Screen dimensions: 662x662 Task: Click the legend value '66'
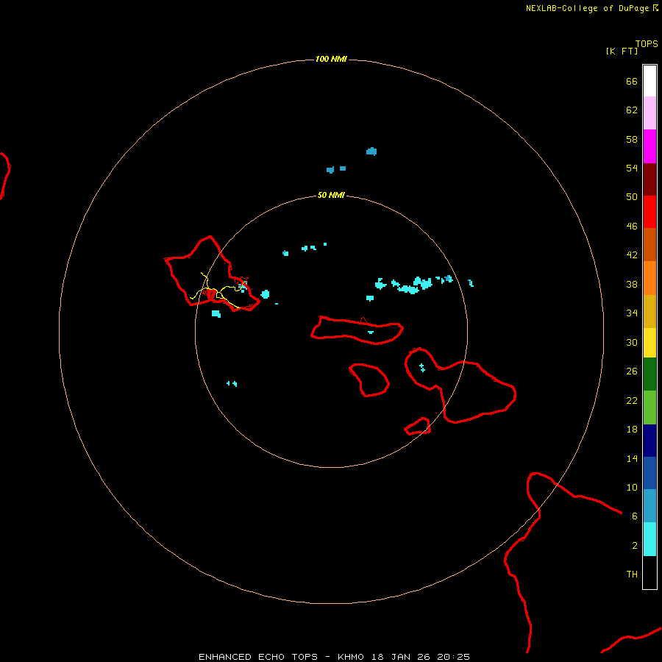[x=632, y=82]
